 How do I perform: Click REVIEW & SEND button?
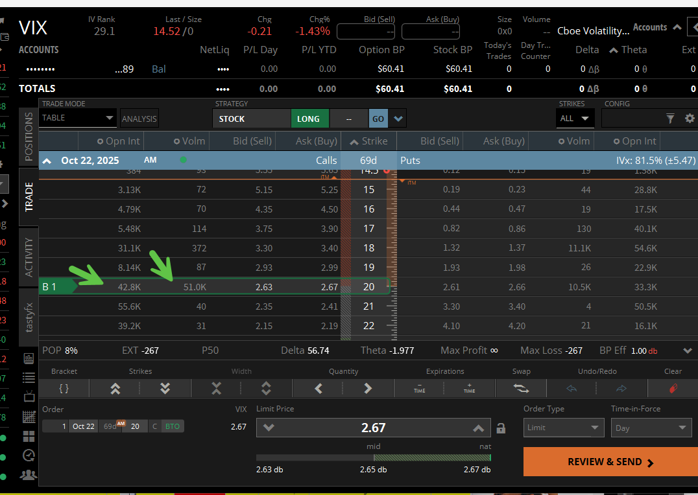(x=611, y=462)
